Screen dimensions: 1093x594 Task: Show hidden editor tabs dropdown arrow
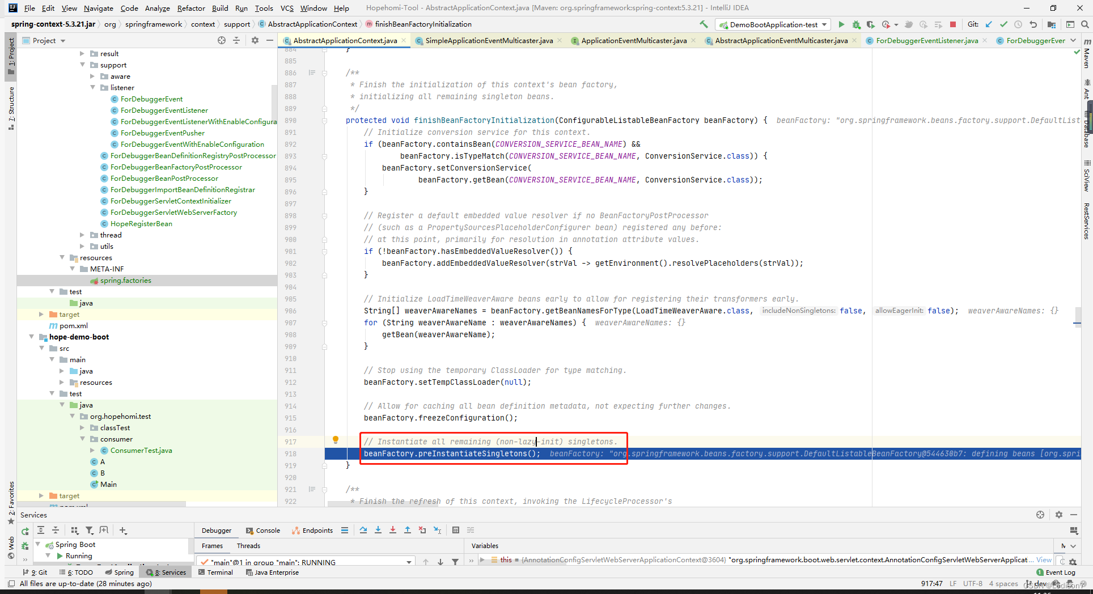pos(1073,40)
